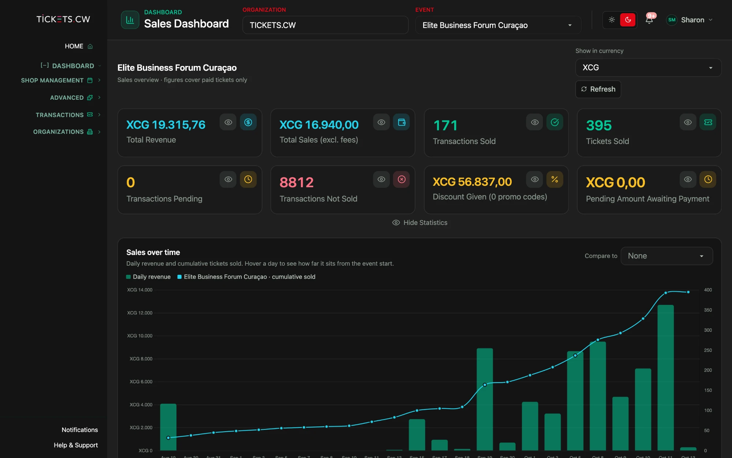This screenshot has height=458, width=732.
Task: Click the Pending Amount clock icon
Action: click(708, 180)
